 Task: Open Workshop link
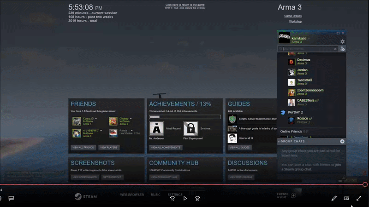295,21
